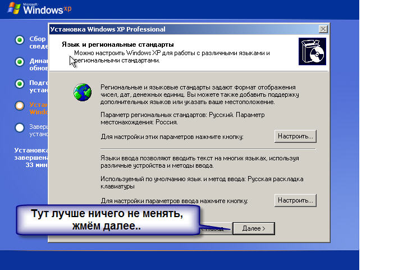Click the Windows XP logo
This screenshot has height=270, width=398.
pyautogui.click(x=39, y=8)
